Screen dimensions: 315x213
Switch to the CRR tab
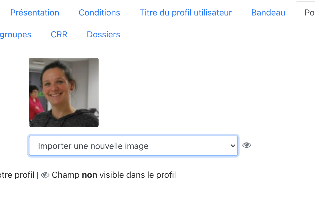click(59, 35)
